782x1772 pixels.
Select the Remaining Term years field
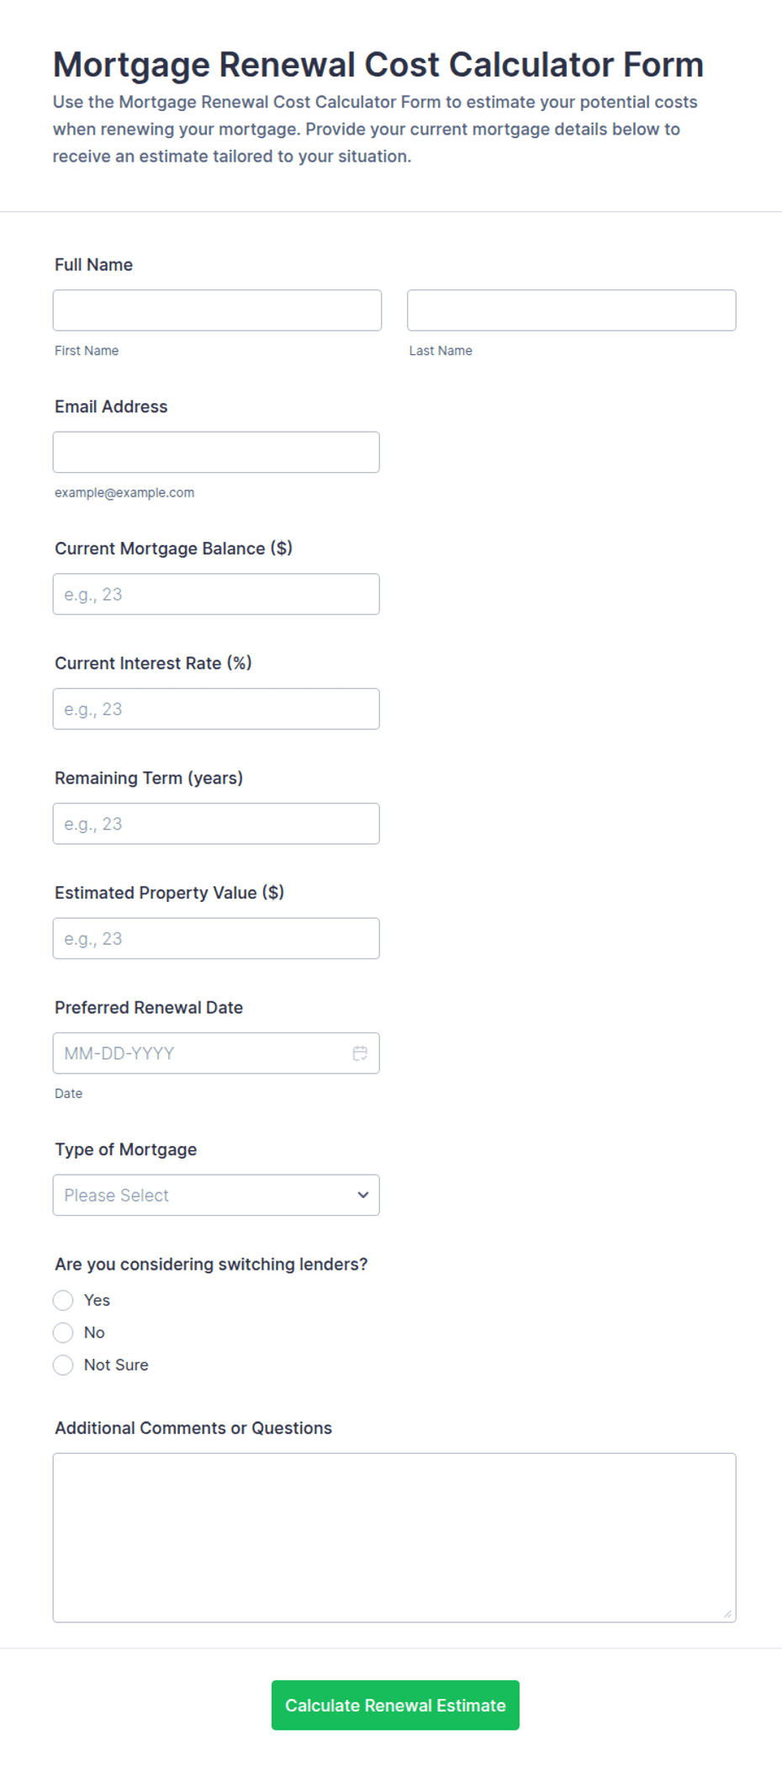(x=216, y=824)
